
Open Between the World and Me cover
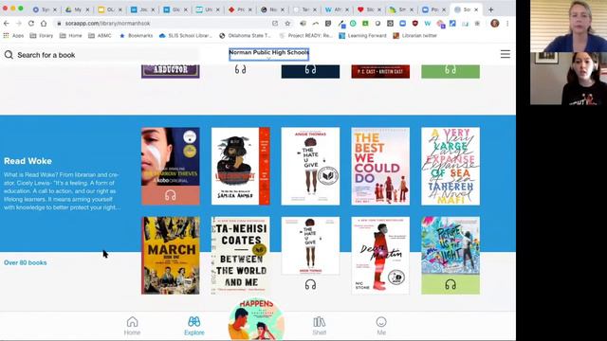tap(240, 256)
